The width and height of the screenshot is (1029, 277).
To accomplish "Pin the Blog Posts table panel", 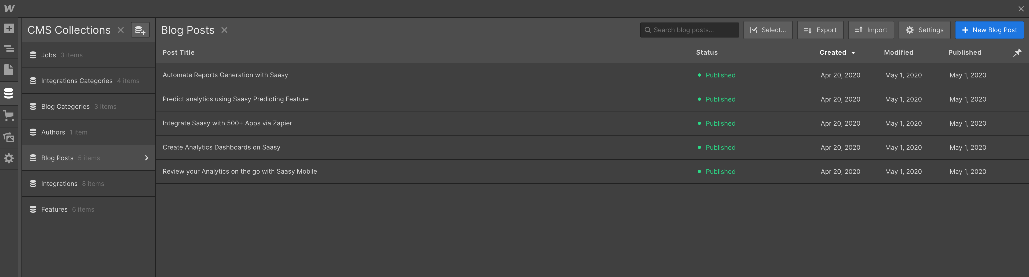I will coord(1017,53).
